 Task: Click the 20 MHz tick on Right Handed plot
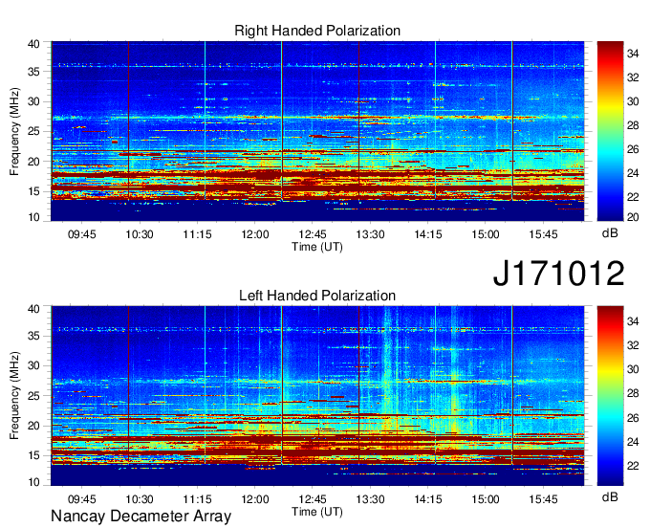[34, 162]
